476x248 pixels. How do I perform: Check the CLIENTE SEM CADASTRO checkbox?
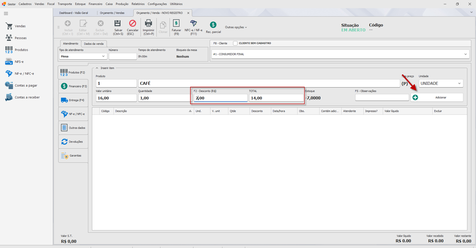235,43
